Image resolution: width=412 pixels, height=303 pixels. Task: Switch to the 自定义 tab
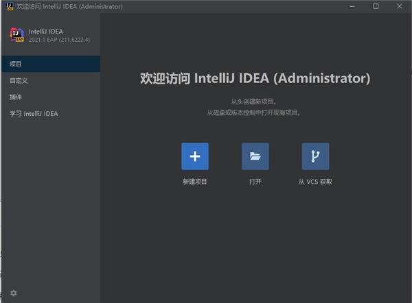pos(51,80)
